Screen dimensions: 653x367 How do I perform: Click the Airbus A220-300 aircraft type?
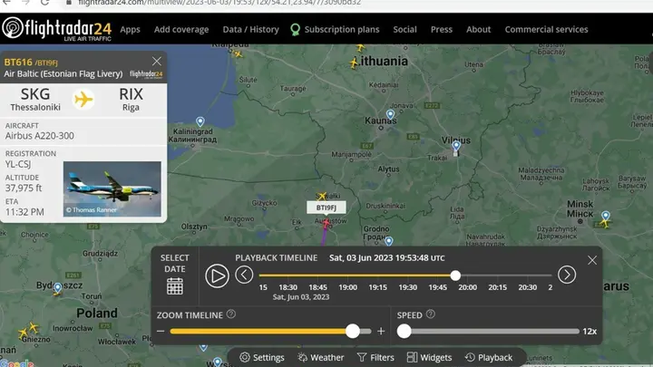pos(40,136)
